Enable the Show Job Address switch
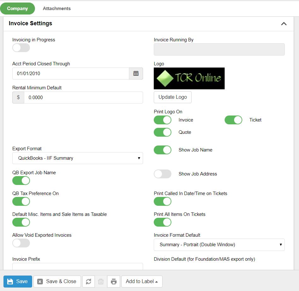Image resolution: width=299 pixels, height=291 pixels. [163, 174]
